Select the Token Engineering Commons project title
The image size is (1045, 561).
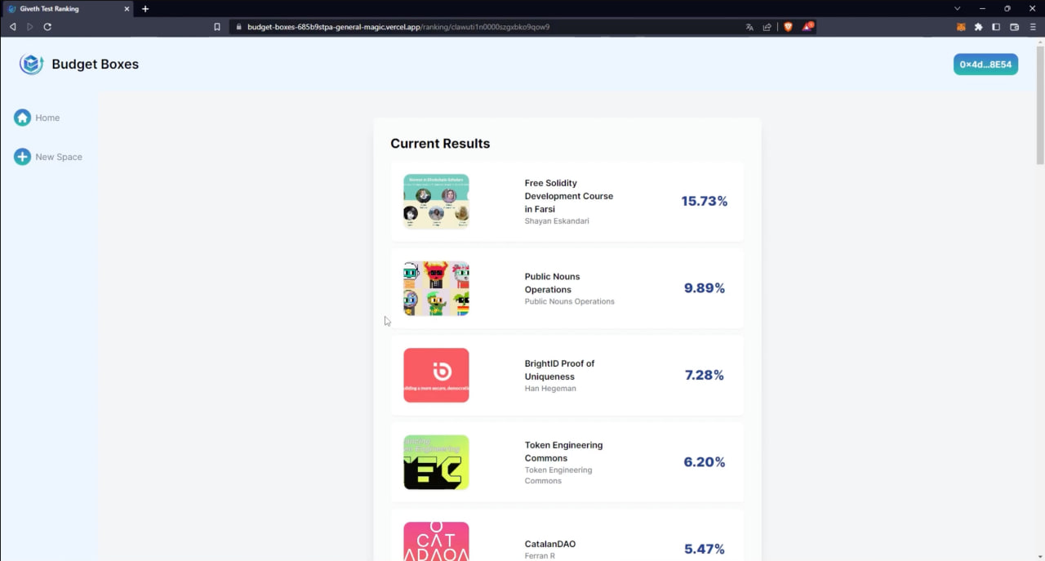pyautogui.click(x=563, y=452)
